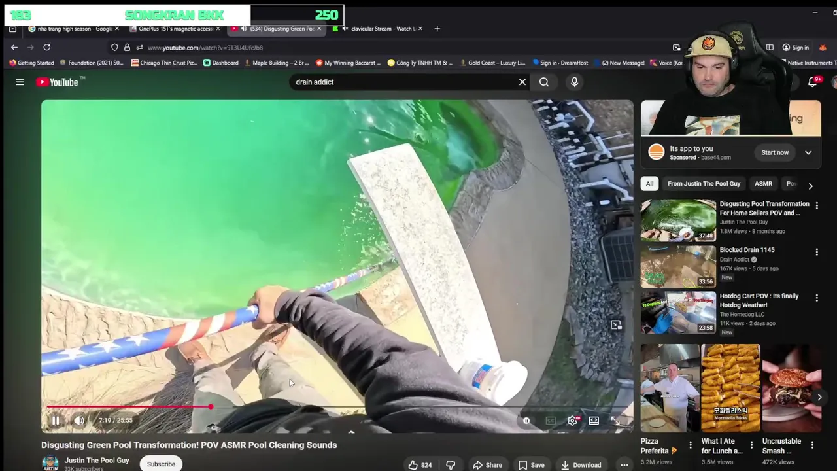Open more options for Blocked Drain 1145
Image resolution: width=837 pixels, height=471 pixels.
point(816,252)
